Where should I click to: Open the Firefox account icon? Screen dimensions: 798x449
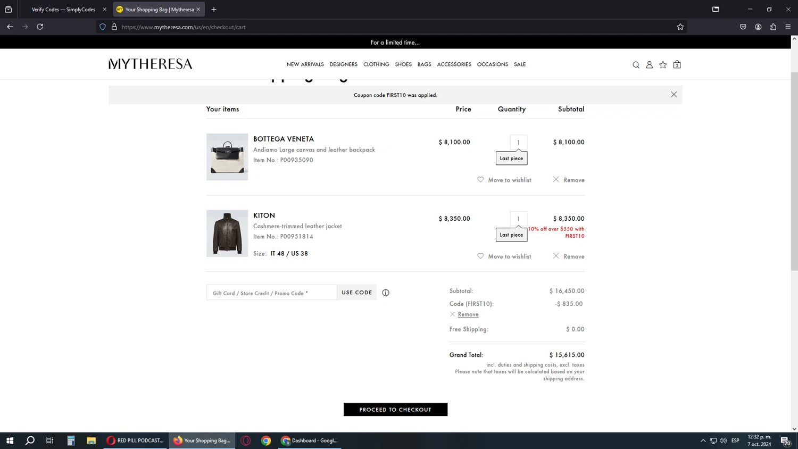coord(758,27)
